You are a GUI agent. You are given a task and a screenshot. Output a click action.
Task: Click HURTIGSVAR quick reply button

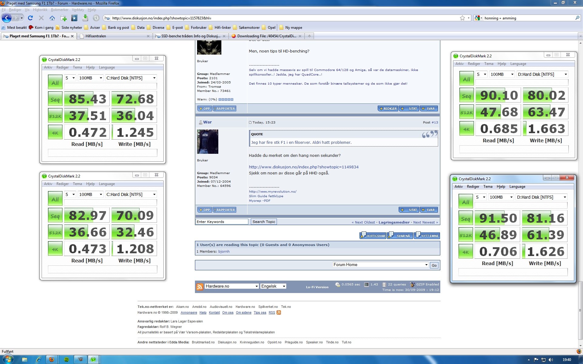pyautogui.click(x=373, y=236)
